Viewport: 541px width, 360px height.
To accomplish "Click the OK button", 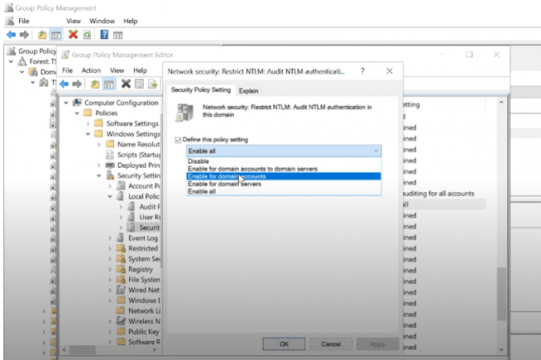I will 284,343.
